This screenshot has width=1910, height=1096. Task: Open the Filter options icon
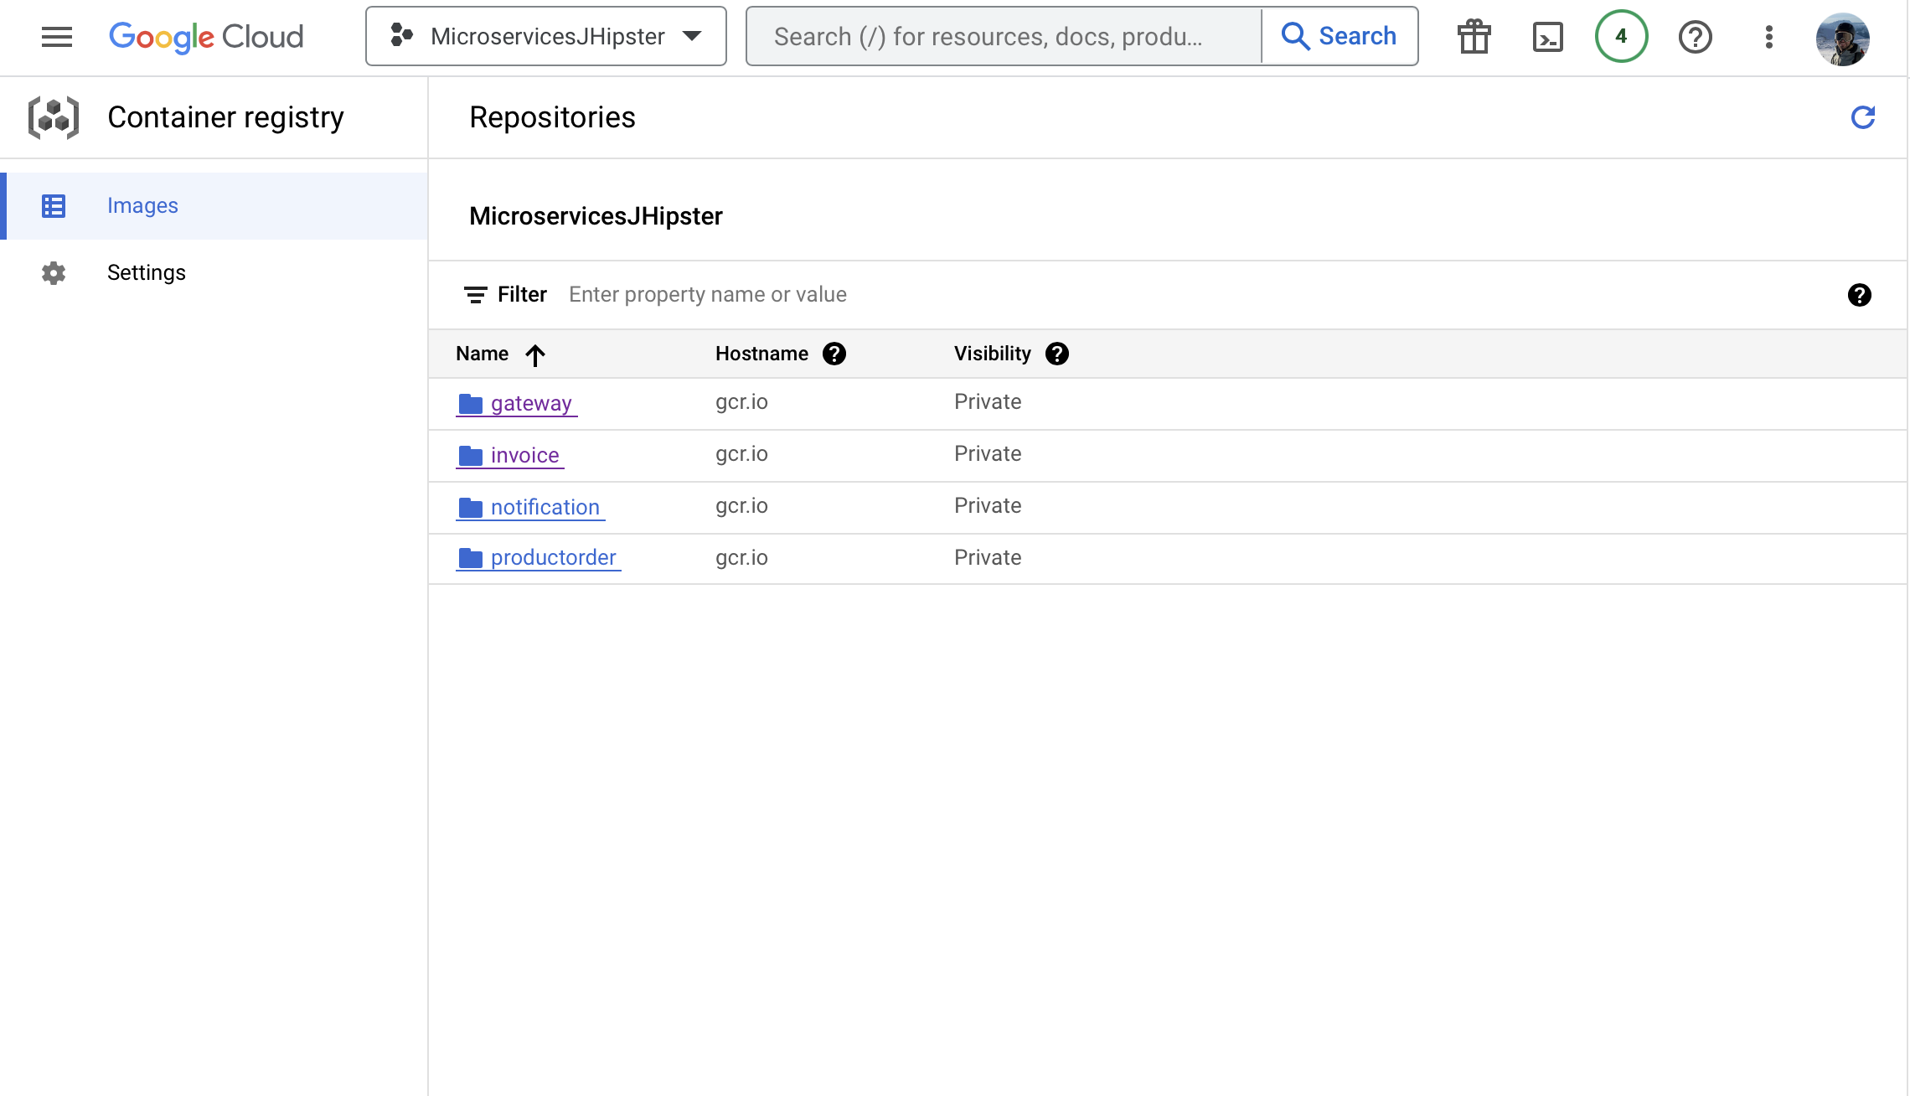click(x=475, y=294)
